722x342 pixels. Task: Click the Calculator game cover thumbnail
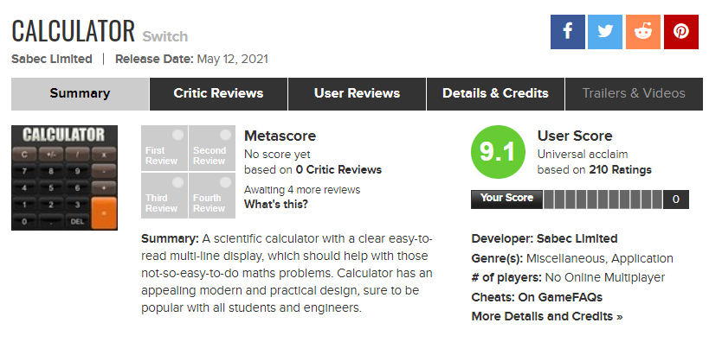click(x=64, y=178)
